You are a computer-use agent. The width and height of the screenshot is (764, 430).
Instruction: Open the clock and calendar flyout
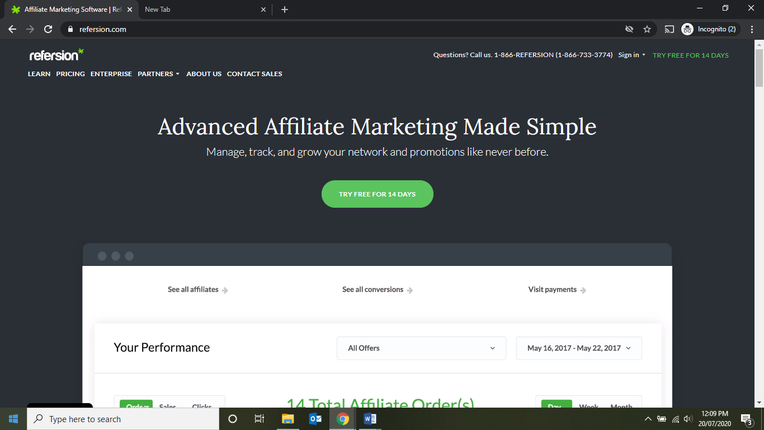[x=715, y=419]
